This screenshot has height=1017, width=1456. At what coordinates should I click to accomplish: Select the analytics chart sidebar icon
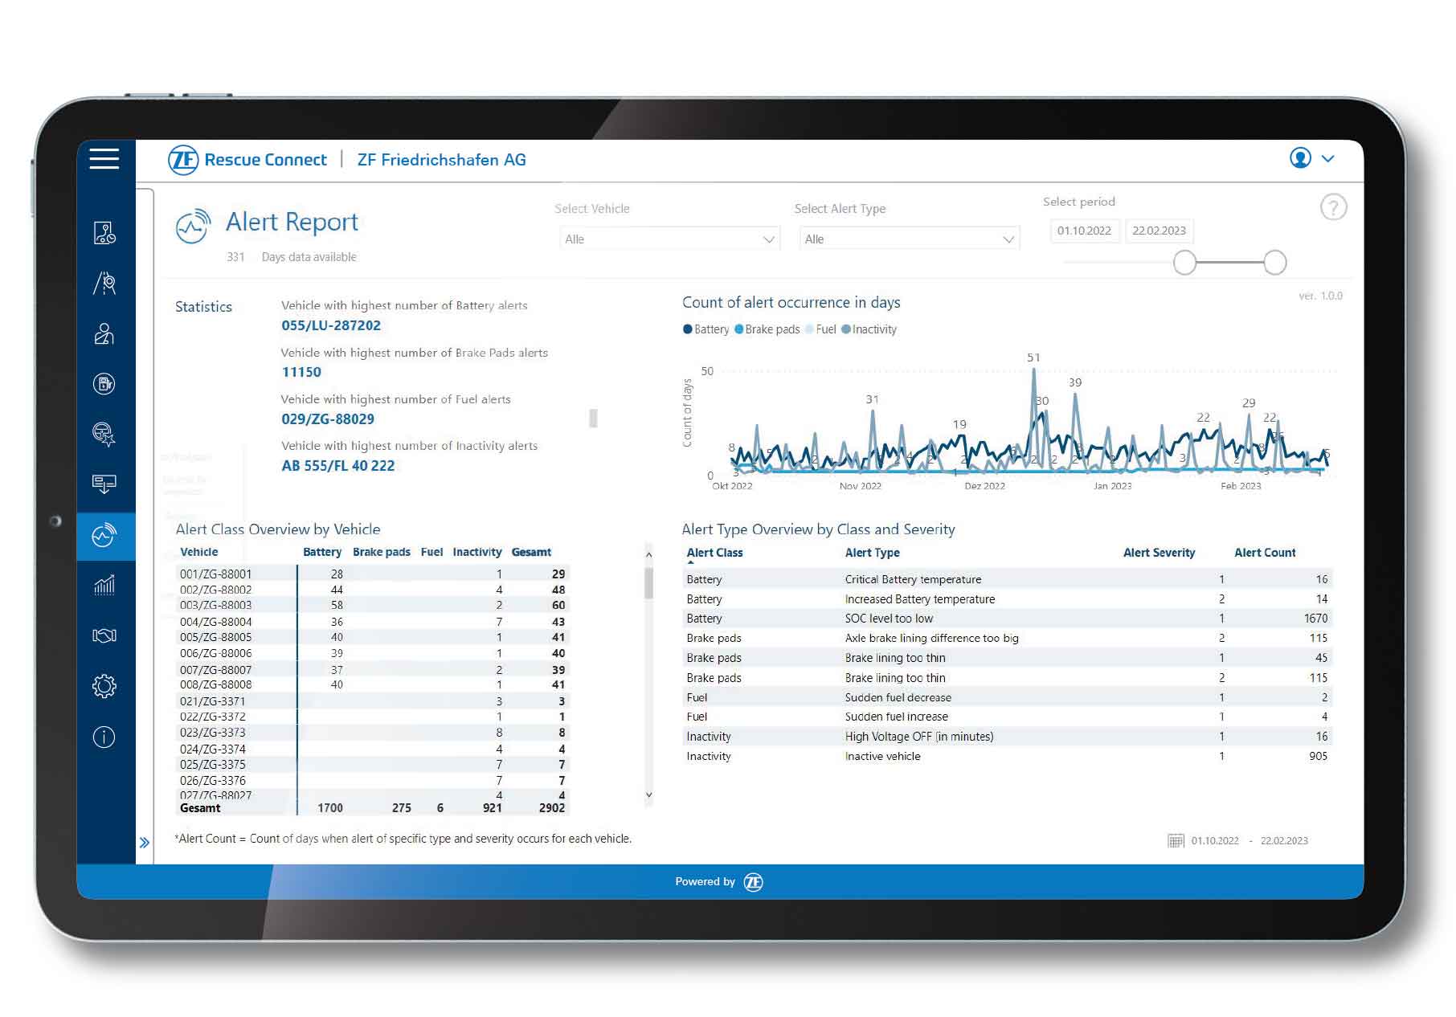tap(104, 585)
